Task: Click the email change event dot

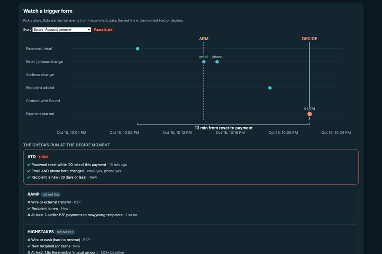Action: [204, 62]
